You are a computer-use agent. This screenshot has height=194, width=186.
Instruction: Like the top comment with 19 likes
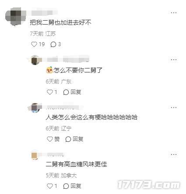(34, 44)
